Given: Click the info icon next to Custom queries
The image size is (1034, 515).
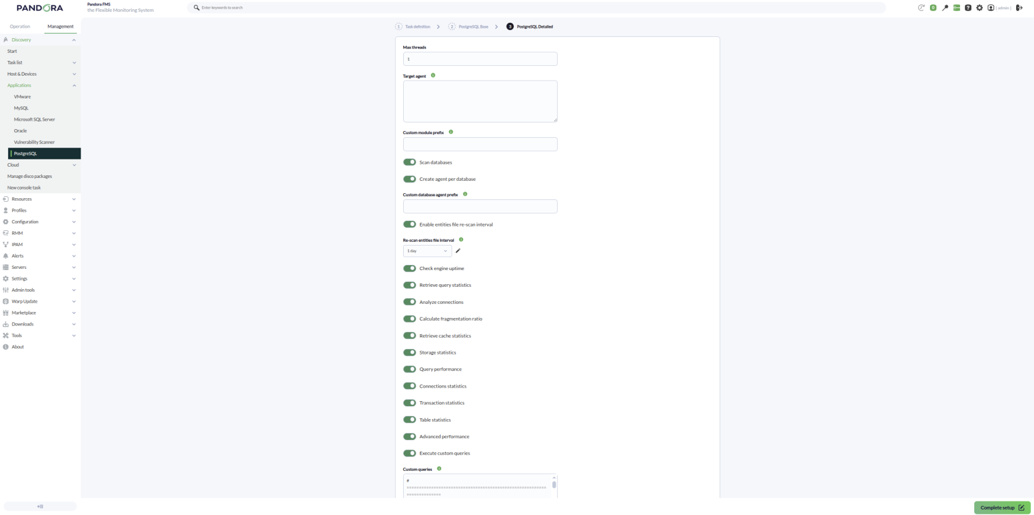Looking at the screenshot, I should click(x=439, y=468).
